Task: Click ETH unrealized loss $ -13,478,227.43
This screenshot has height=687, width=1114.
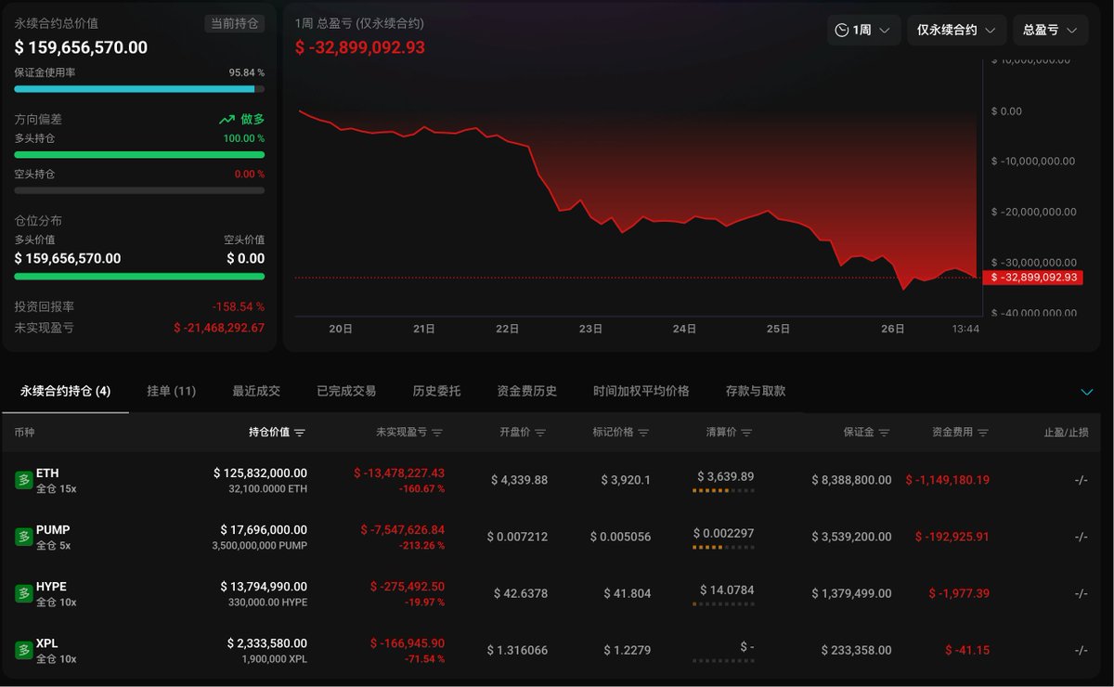Action: 399,473
